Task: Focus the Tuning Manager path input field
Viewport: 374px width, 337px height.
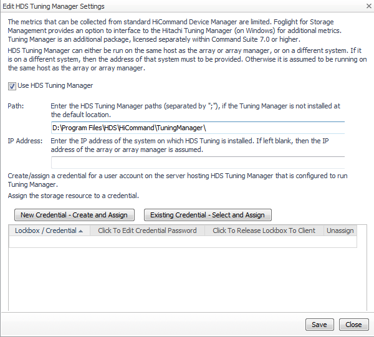Action: click(198, 128)
